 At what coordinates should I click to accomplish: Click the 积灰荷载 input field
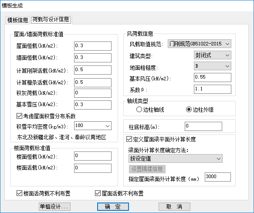[93, 93]
